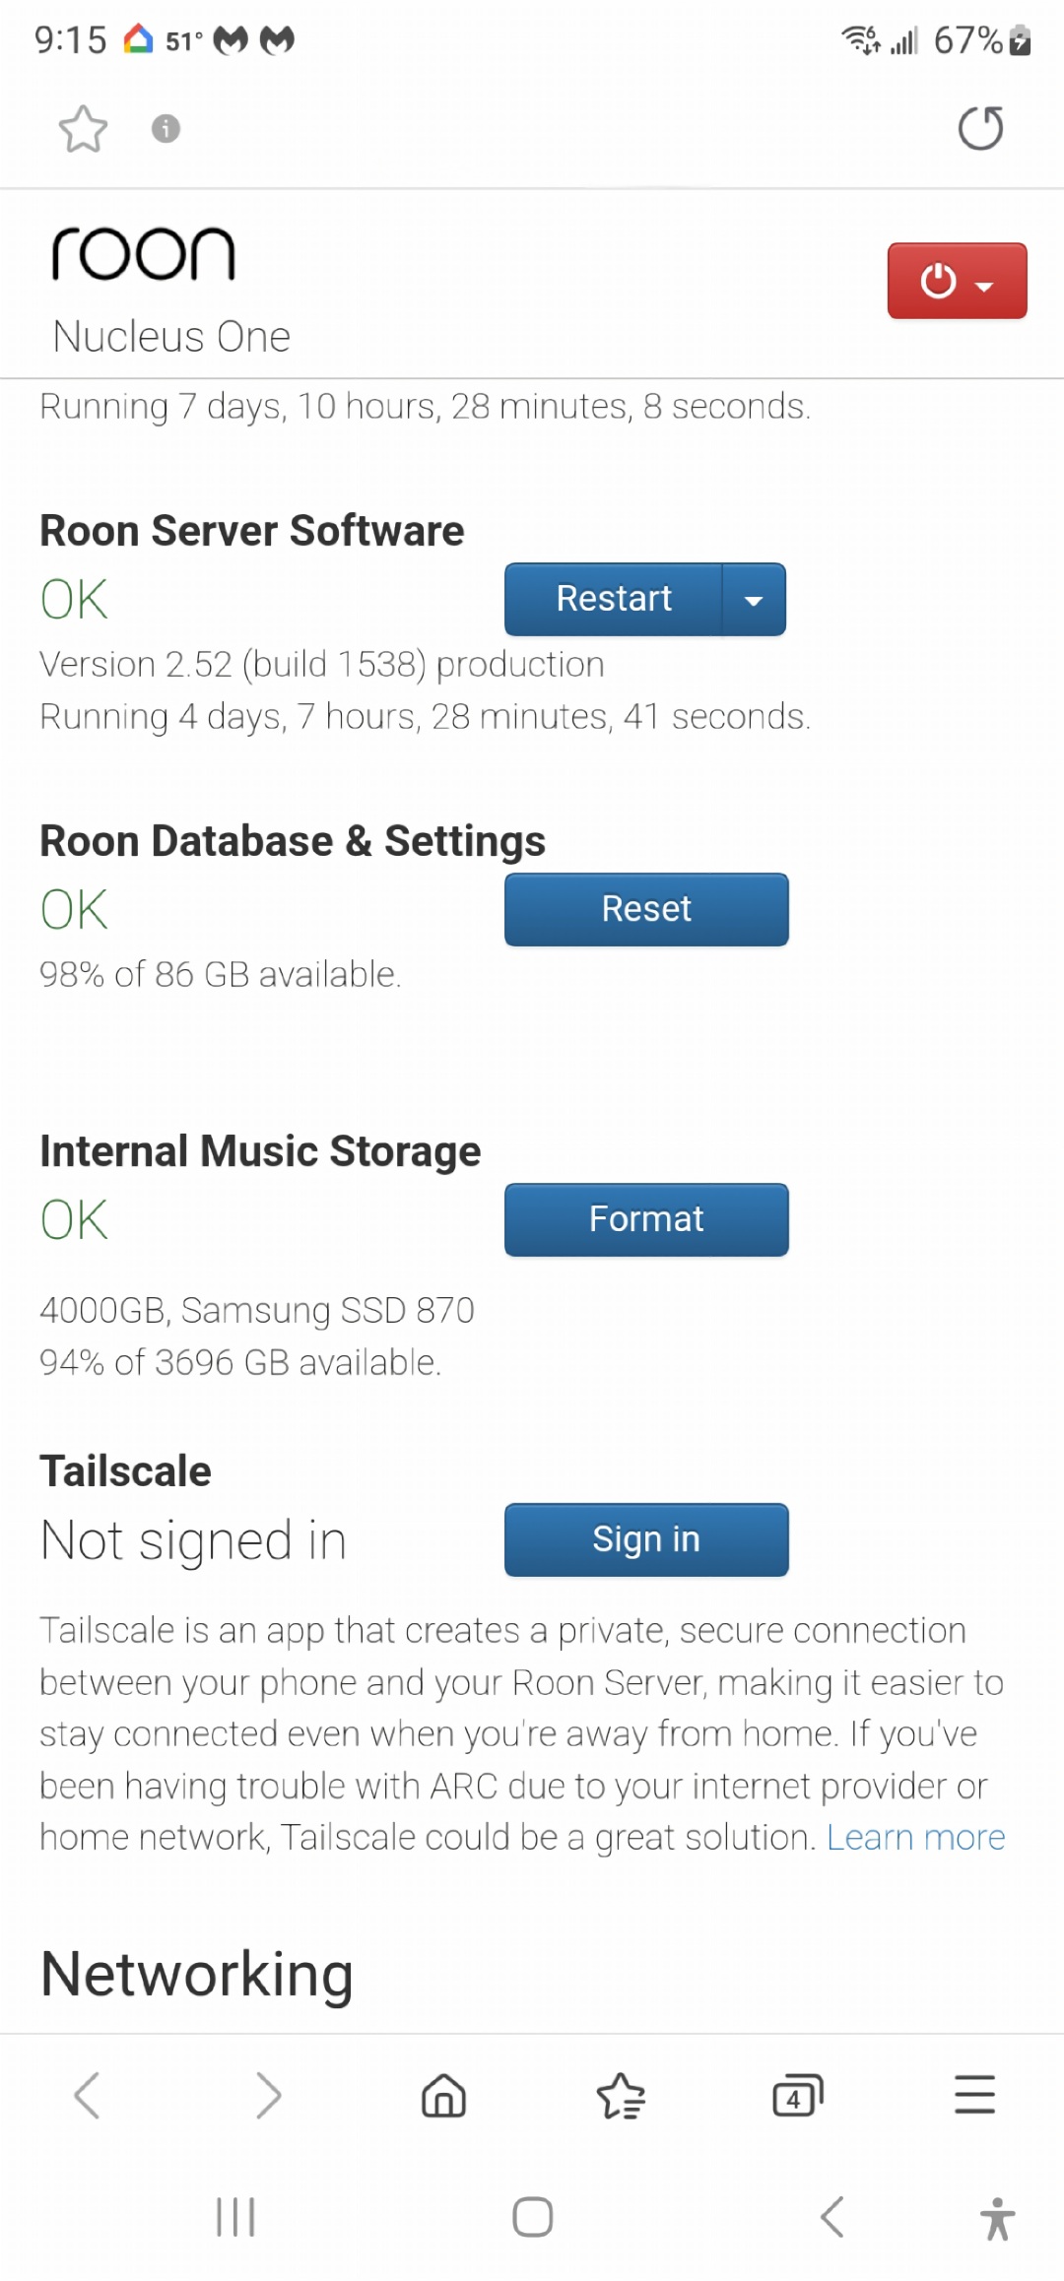Expand the Restart button dropdown arrow
Viewport: 1064px width, 2281px height.
point(754,600)
